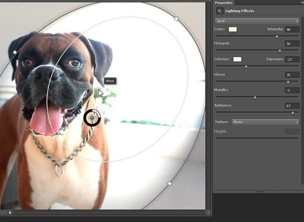
Task: Open the Colorize swatch picker
Action: click(x=237, y=59)
